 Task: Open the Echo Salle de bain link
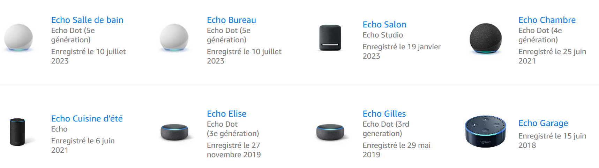(x=87, y=20)
